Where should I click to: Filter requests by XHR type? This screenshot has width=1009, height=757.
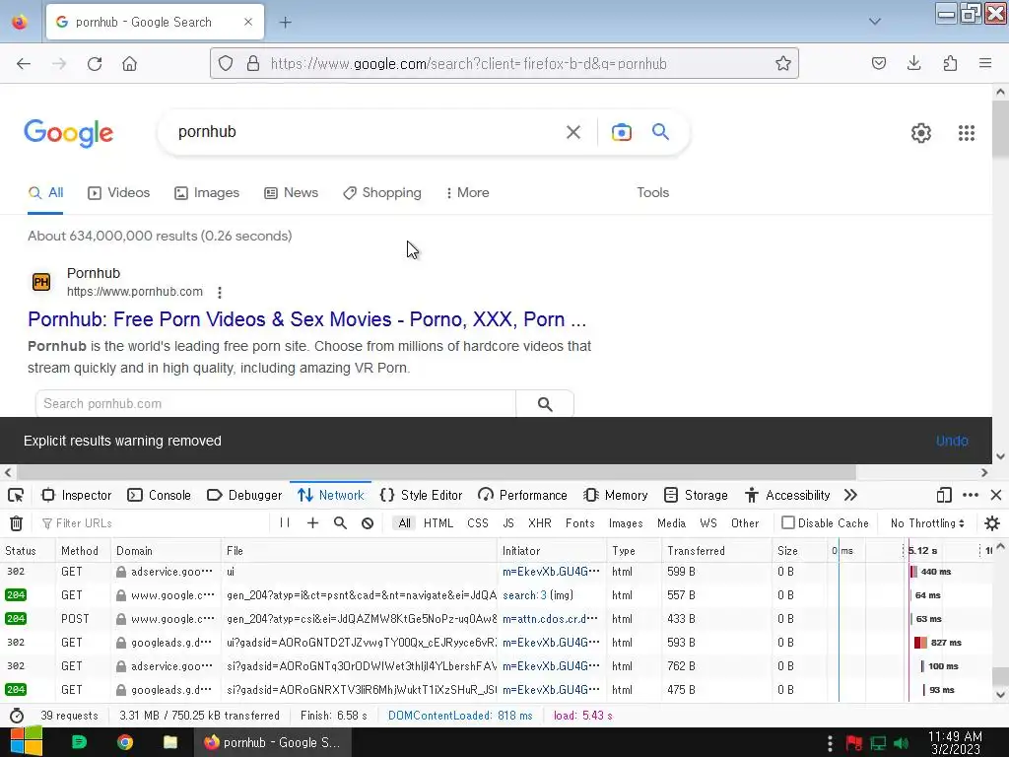539,523
